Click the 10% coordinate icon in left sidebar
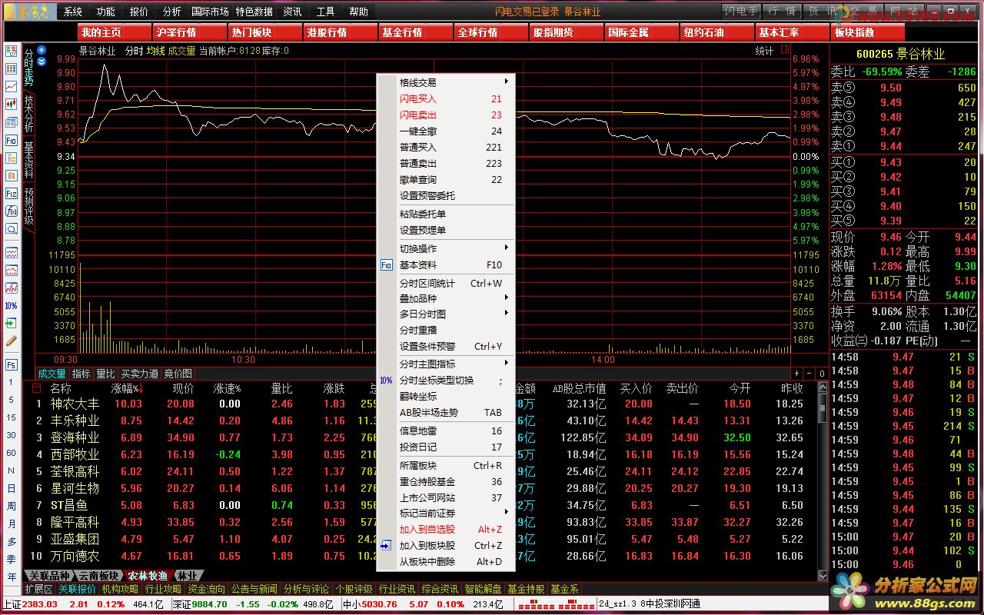 click(x=12, y=306)
